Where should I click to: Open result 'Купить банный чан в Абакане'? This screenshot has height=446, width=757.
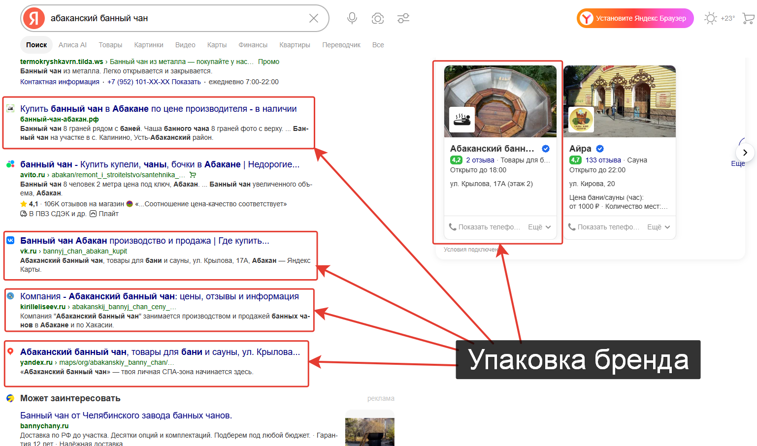pyautogui.click(x=159, y=109)
